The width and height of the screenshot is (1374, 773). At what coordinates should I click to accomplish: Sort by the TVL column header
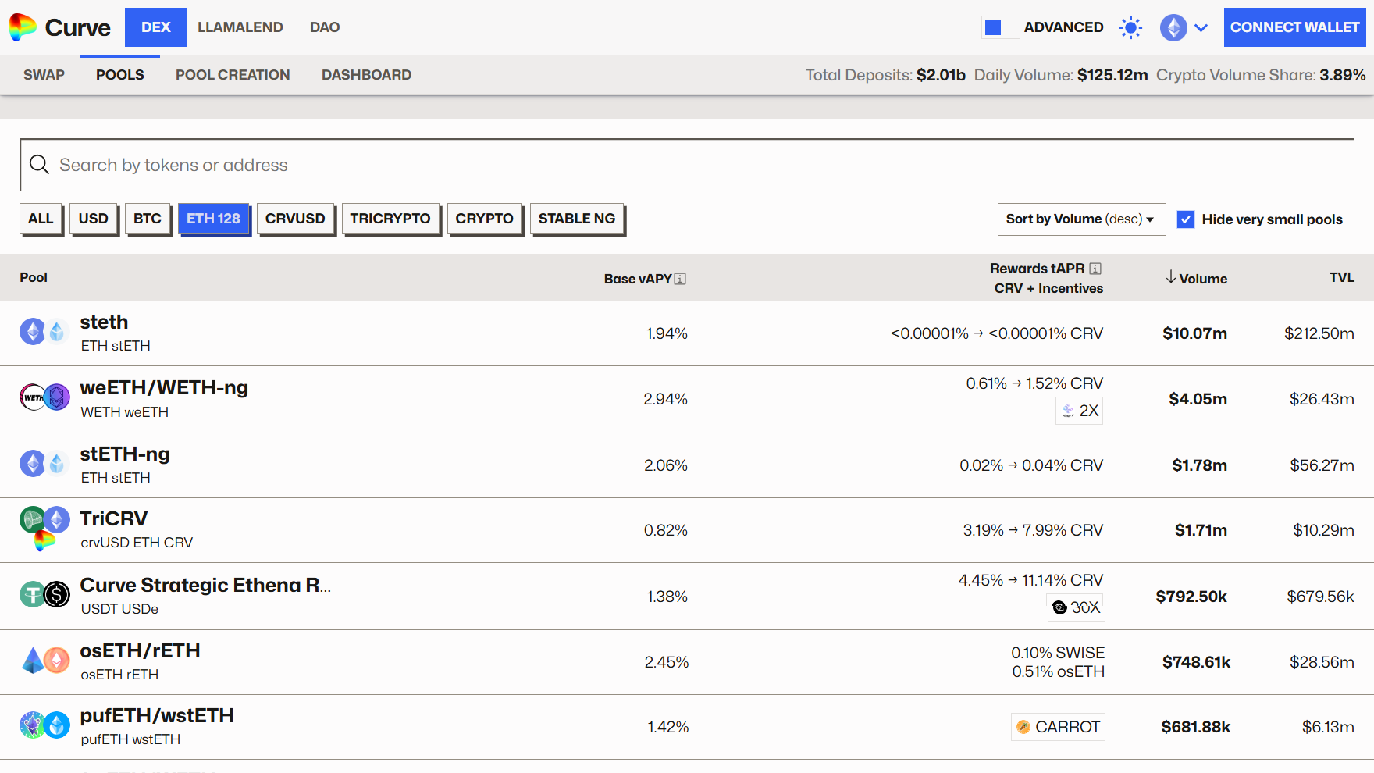(1342, 277)
